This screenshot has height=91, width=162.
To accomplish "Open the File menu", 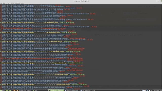I will (1, 3).
